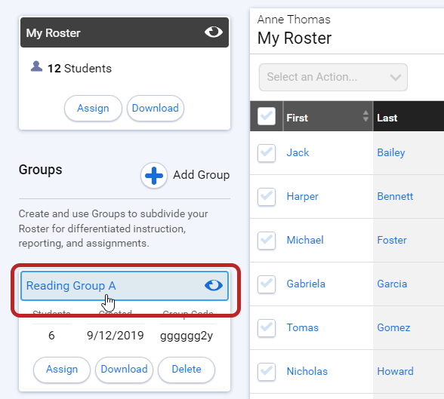Open student first name Michael
Screen dimensions: 444x399
pyautogui.click(x=305, y=240)
